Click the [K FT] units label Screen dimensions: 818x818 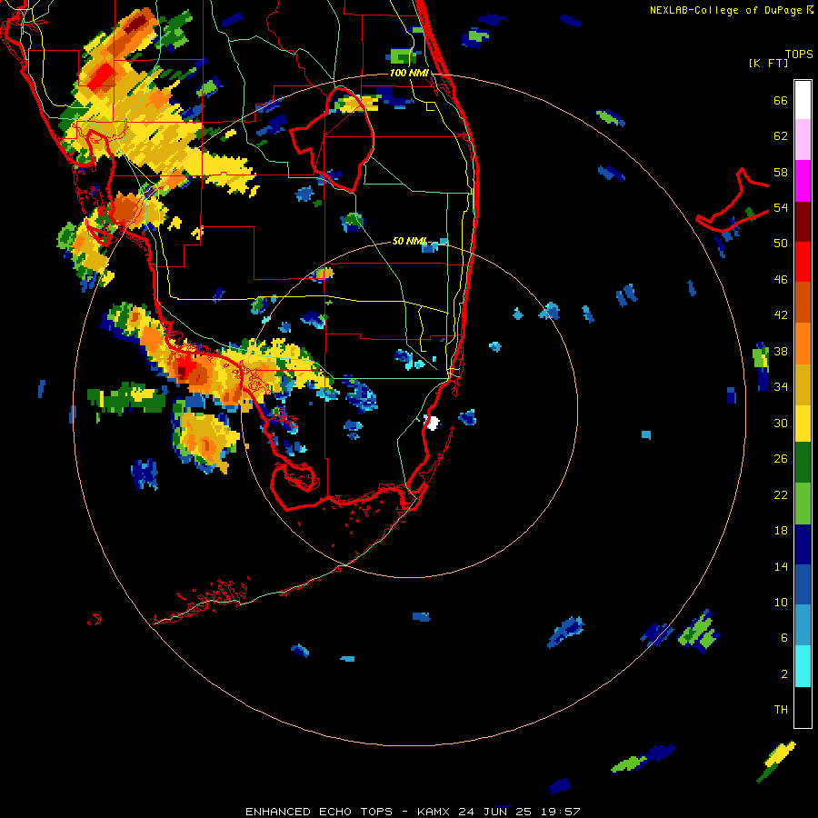tap(768, 63)
